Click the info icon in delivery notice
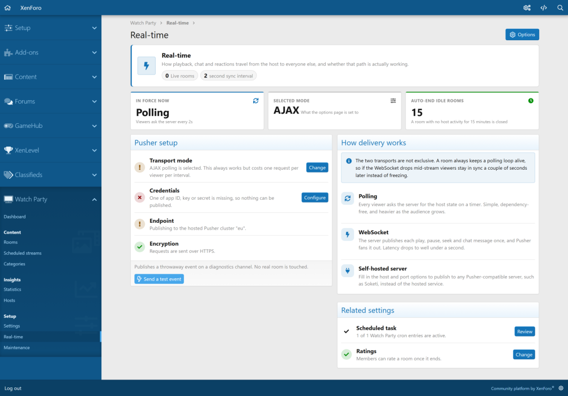The image size is (568, 396). point(348,161)
